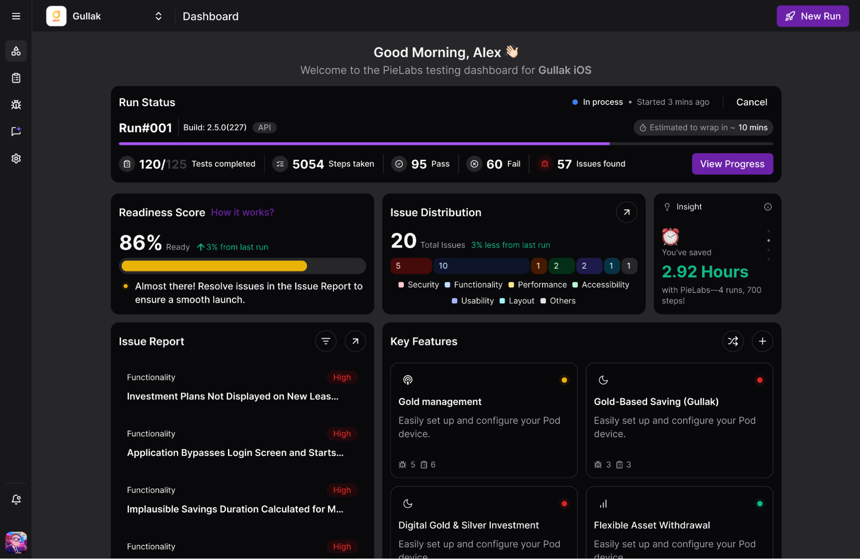
Task: Select the purple Usability segment showing 2
Action: pyautogui.click(x=589, y=266)
